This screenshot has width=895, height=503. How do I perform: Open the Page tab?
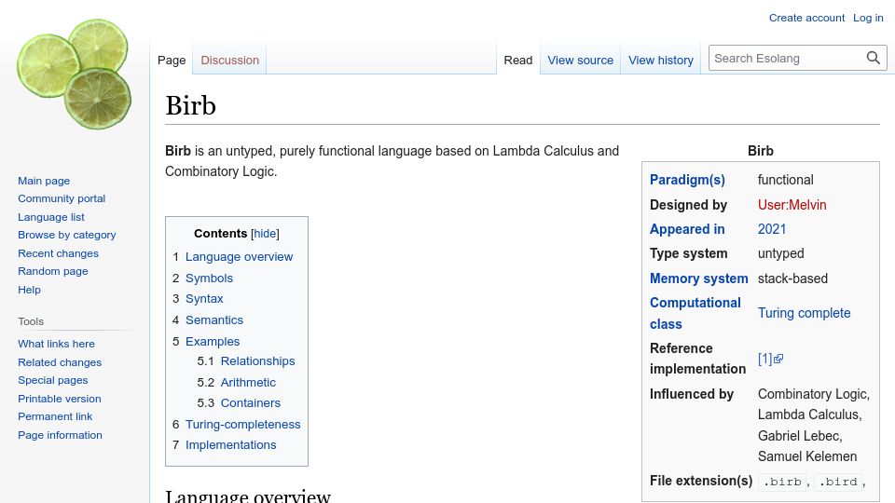click(x=172, y=60)
